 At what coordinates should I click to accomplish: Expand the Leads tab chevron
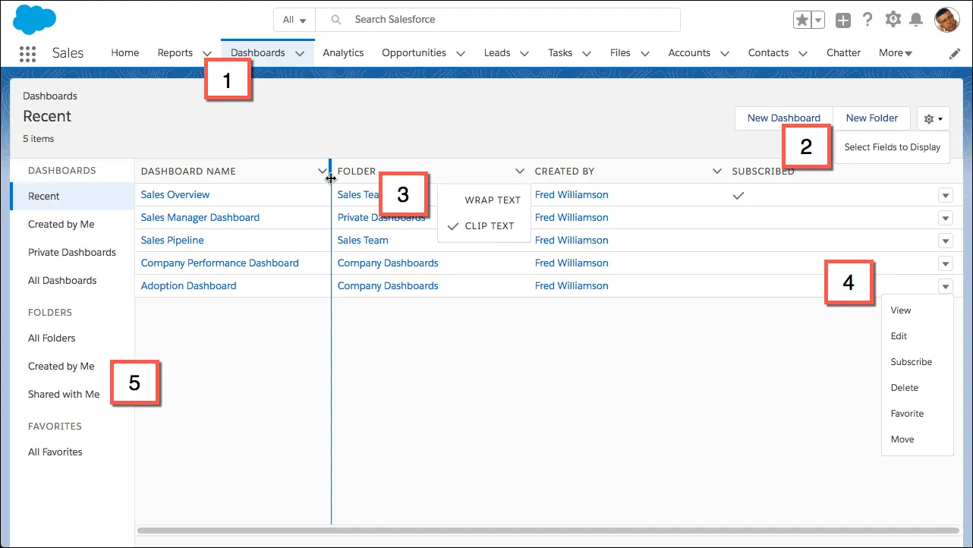pyautogui.click(x=524, y=54)
